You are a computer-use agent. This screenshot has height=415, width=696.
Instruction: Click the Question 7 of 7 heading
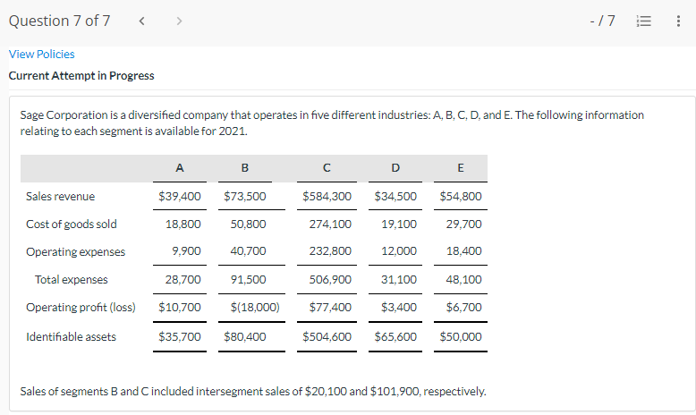click(59, 21)
